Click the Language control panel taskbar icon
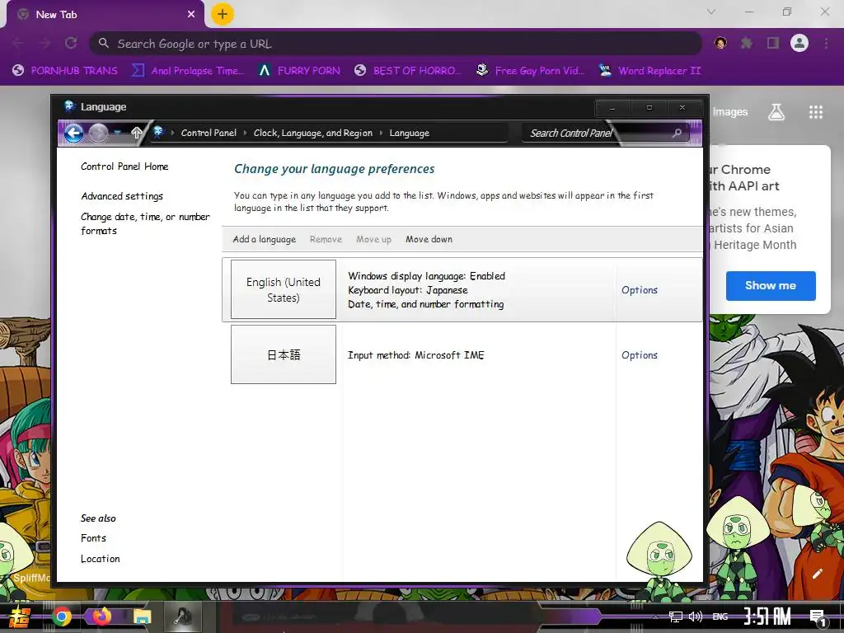Screen dimensions: 844x633 tap(184, 617)
